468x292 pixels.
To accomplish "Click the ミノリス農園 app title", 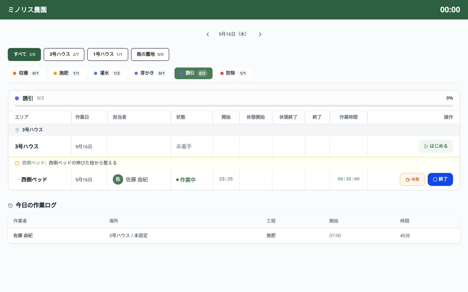I will click(x=27, y=10).
